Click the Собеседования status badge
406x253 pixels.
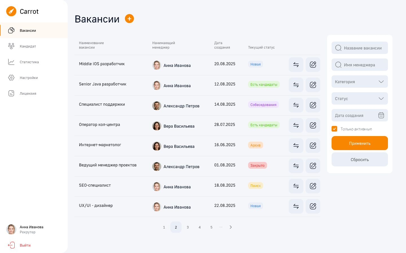263,105
